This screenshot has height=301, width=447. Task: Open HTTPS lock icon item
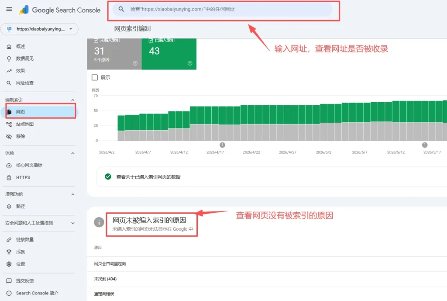[9, 177]
